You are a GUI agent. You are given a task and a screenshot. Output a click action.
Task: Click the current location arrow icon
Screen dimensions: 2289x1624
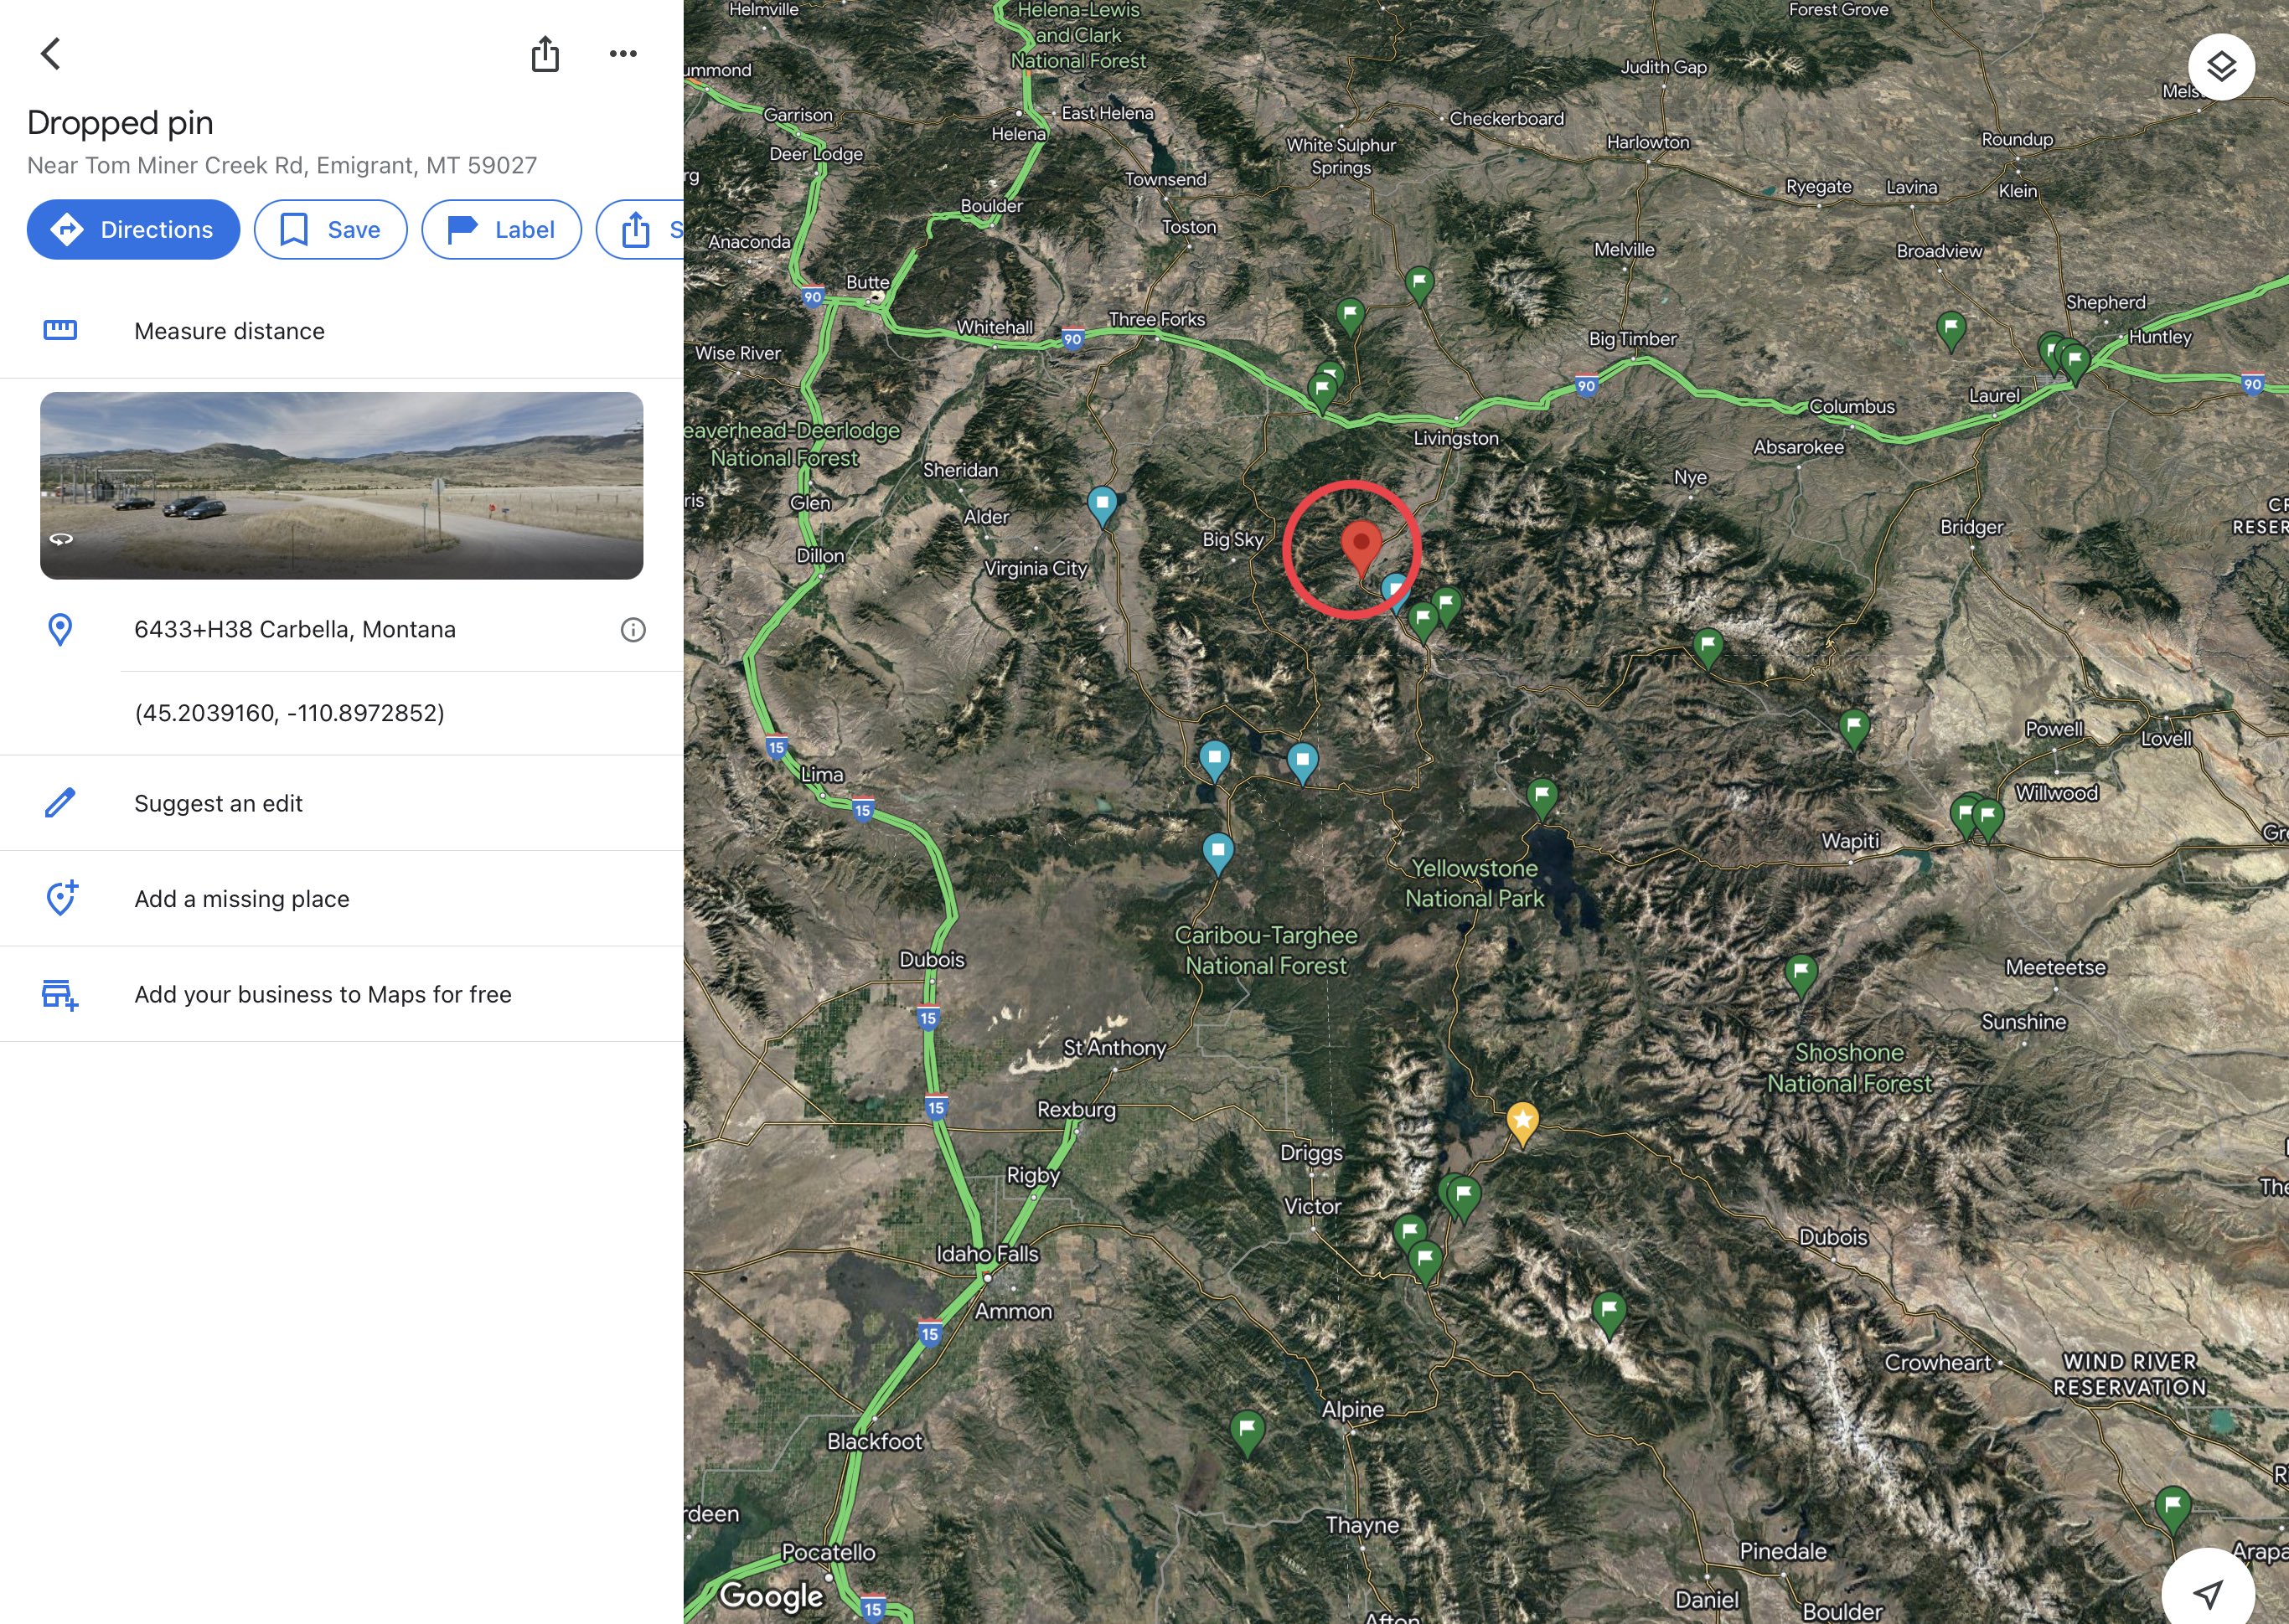(2208, 1592)
